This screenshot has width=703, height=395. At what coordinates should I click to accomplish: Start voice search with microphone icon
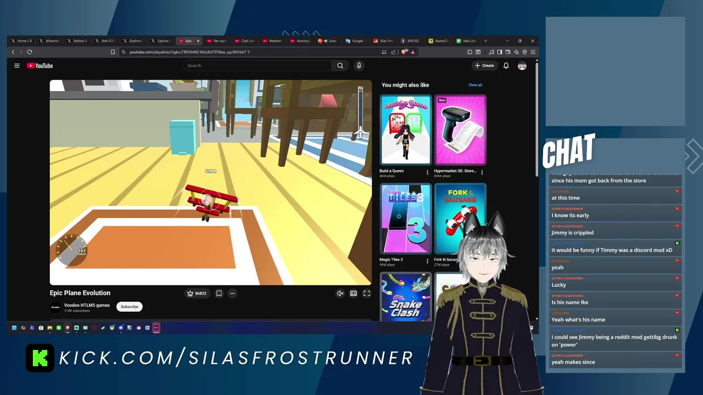point(359,66)
